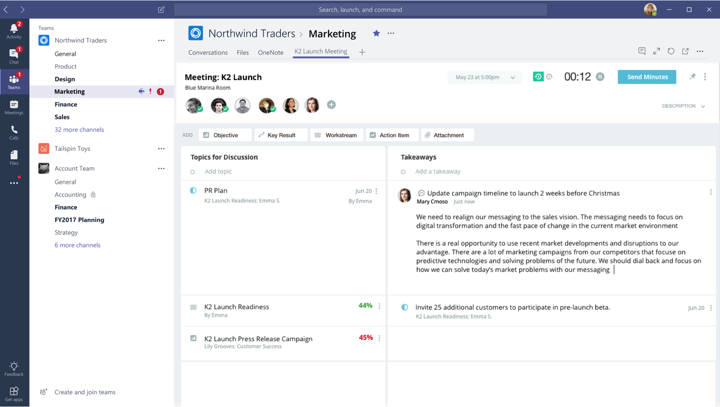Click the Send Minutes button

click(646, 76)
